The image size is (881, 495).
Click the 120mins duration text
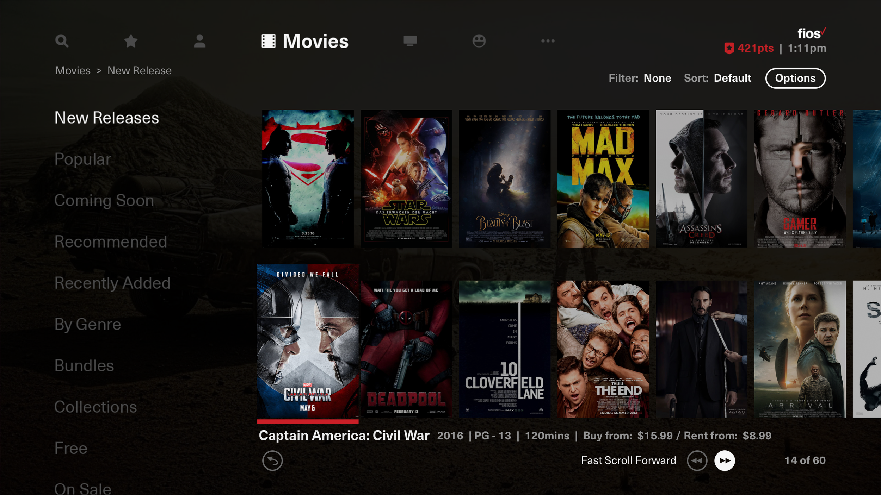[x=547, y=436]
